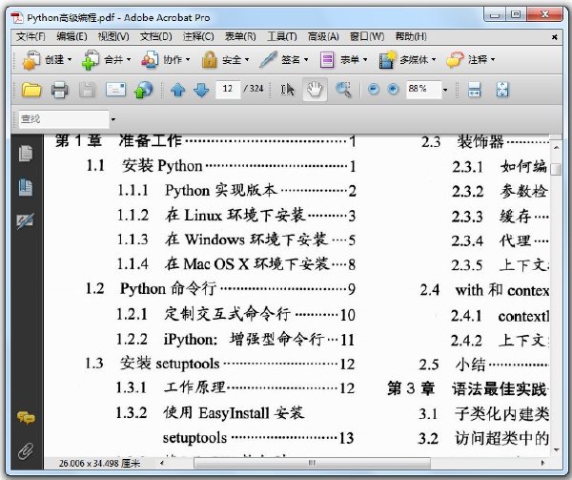The width and height of the screenshot is (572, 480).
Task: Click the email envelope icon
Action: (115, 90)
